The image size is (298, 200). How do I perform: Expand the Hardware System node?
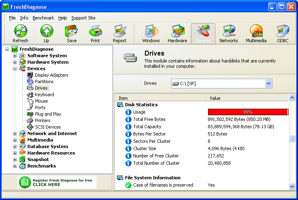click(x=15, y=62)
